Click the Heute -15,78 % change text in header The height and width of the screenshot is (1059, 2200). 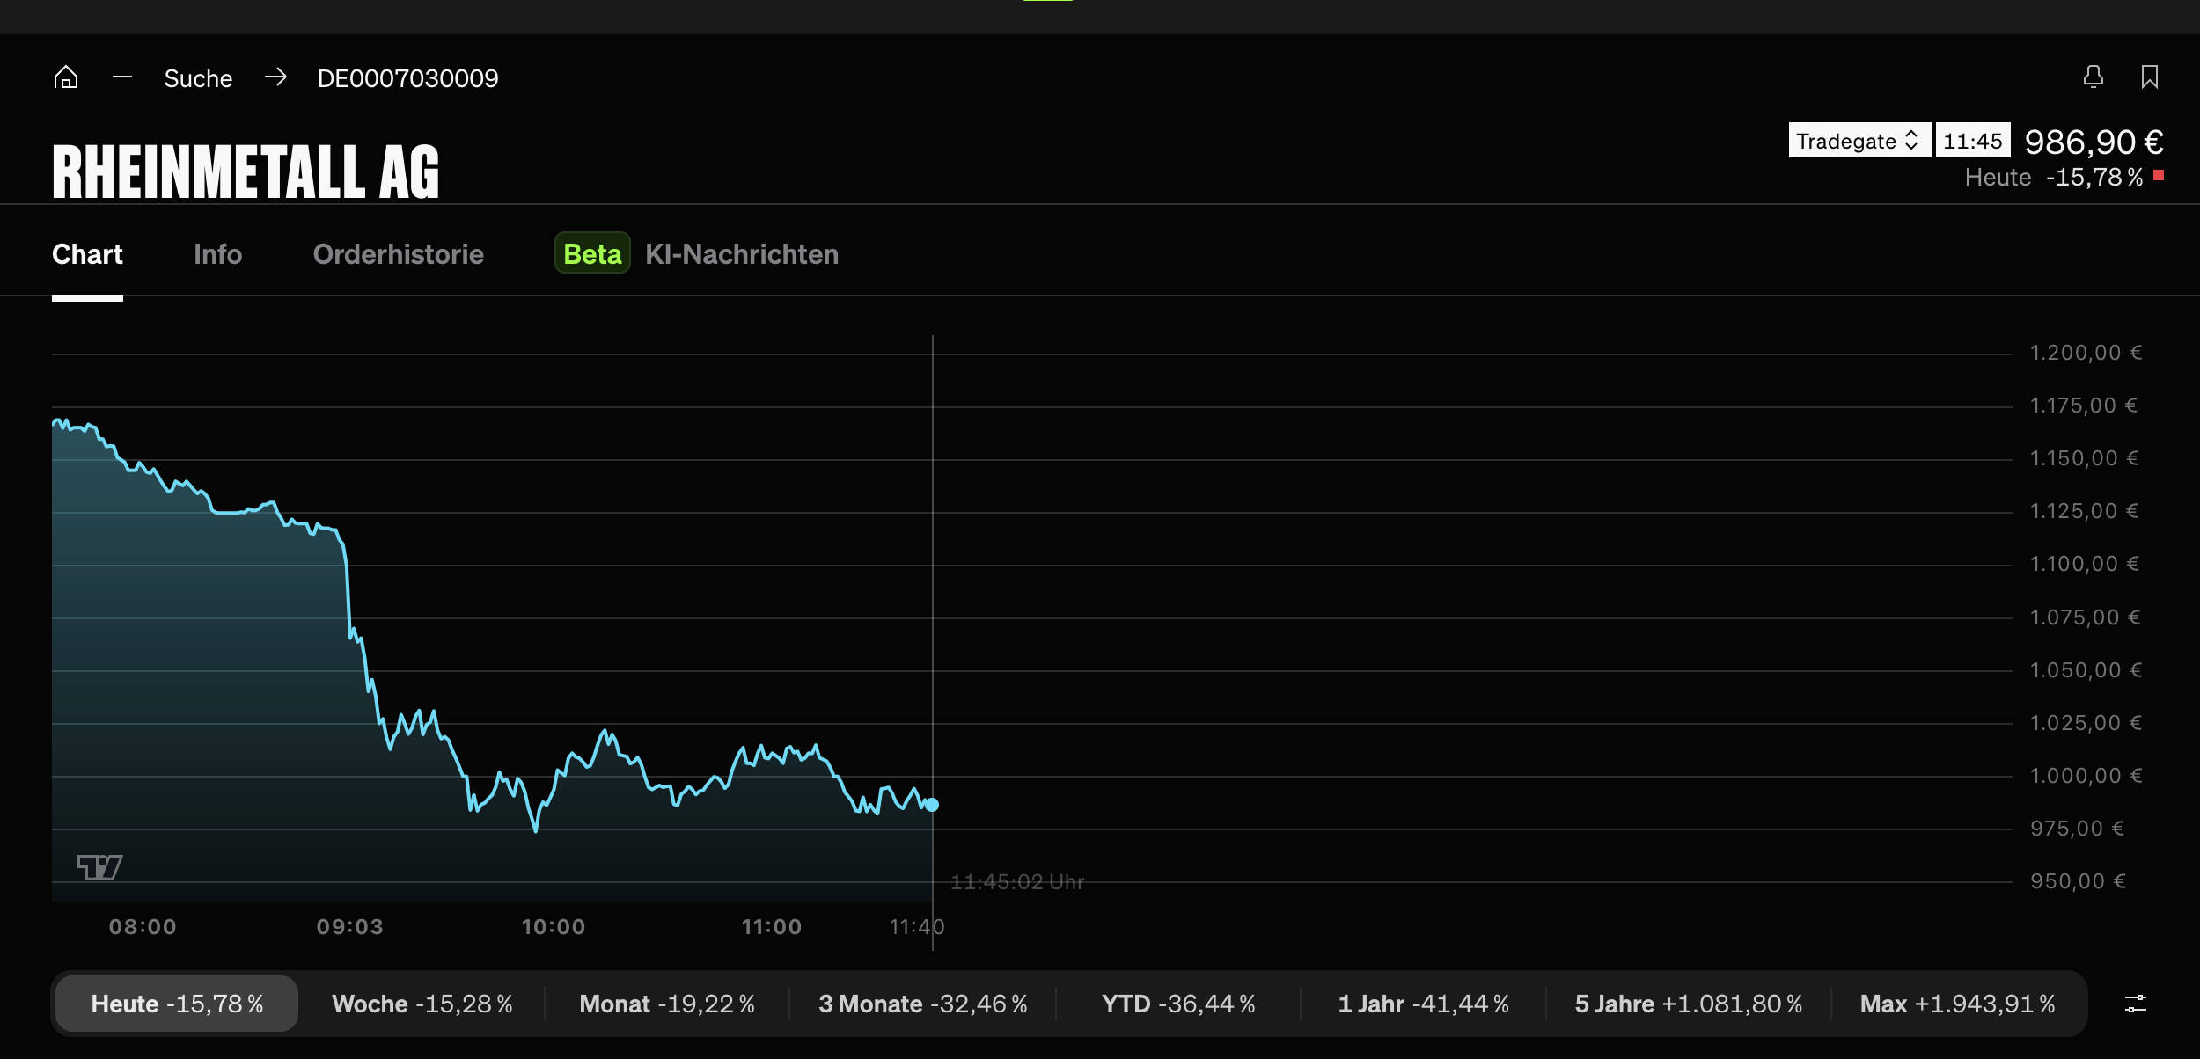click(2054, 177)
